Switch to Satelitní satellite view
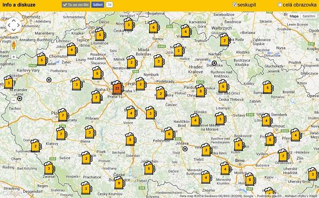This screenshot has height=198, width=319. pyautogui.click(x=308, y=16)
